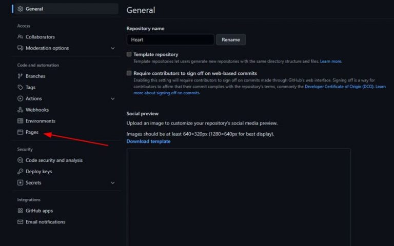Click the Webhooks icon

[x=21, y=110]
